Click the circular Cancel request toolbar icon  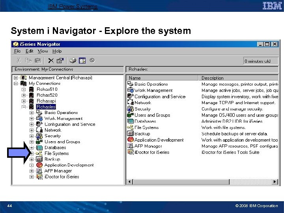92,60
